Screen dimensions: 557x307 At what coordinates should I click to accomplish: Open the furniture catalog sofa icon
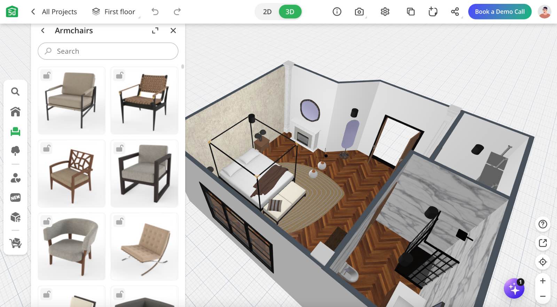tap(15, 131)
